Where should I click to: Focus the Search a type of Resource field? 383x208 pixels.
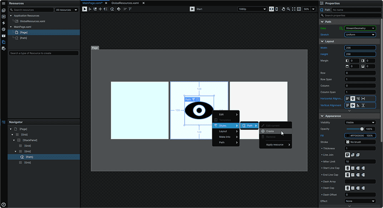pyautogui.click(x=44, y=53)
